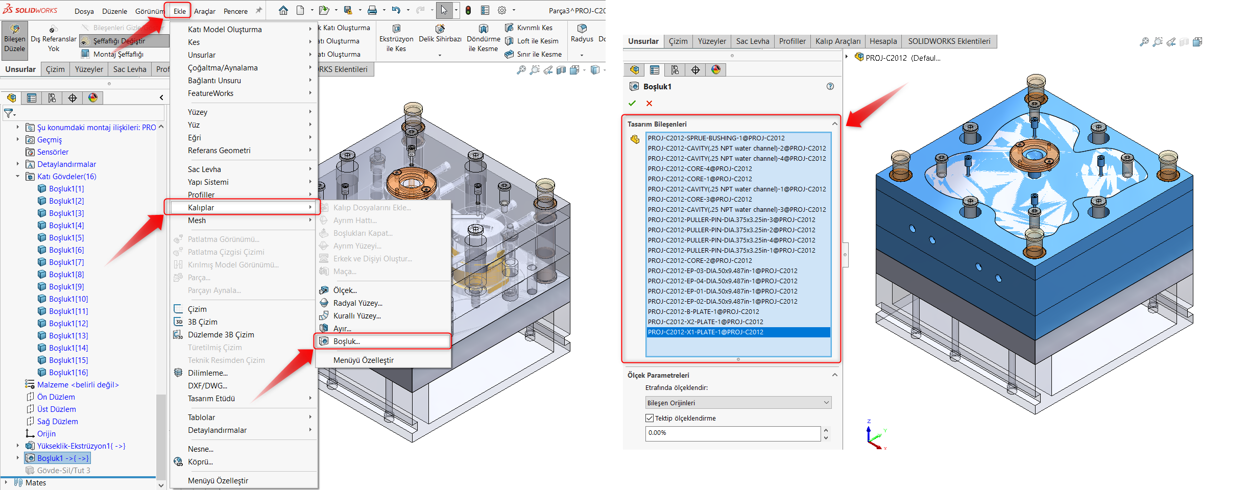
Task: Click the Open file folder icon
Action: (x=324, y=10)
